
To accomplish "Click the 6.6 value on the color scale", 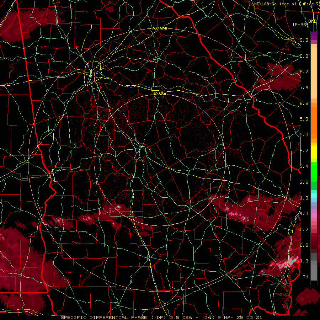I will pos(304,103).
